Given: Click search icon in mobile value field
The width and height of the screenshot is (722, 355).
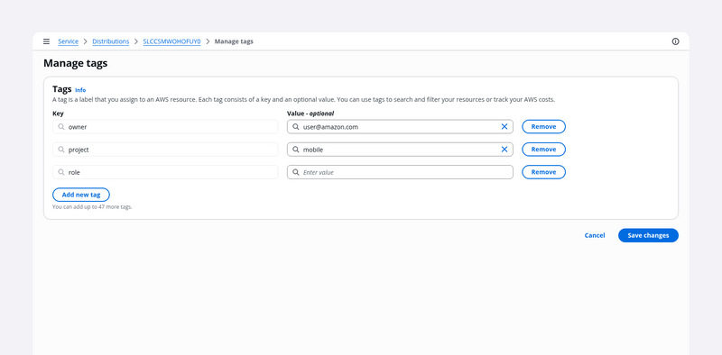Looking at the screenshot, I should 296,150.
